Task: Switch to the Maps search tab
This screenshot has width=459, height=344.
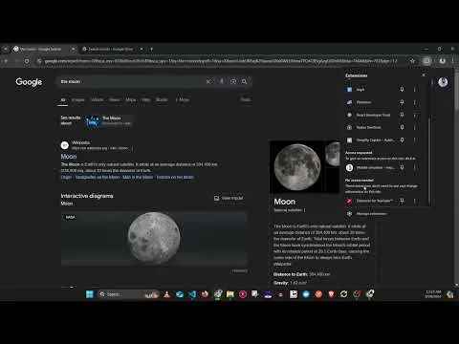Action: (131, 99)
